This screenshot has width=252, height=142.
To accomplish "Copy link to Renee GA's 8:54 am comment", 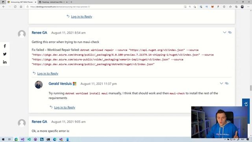I will (230, 32).
